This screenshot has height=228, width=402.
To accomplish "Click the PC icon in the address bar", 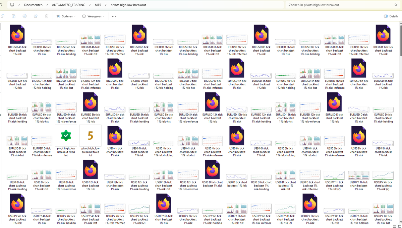I will (x=12, y=5).
